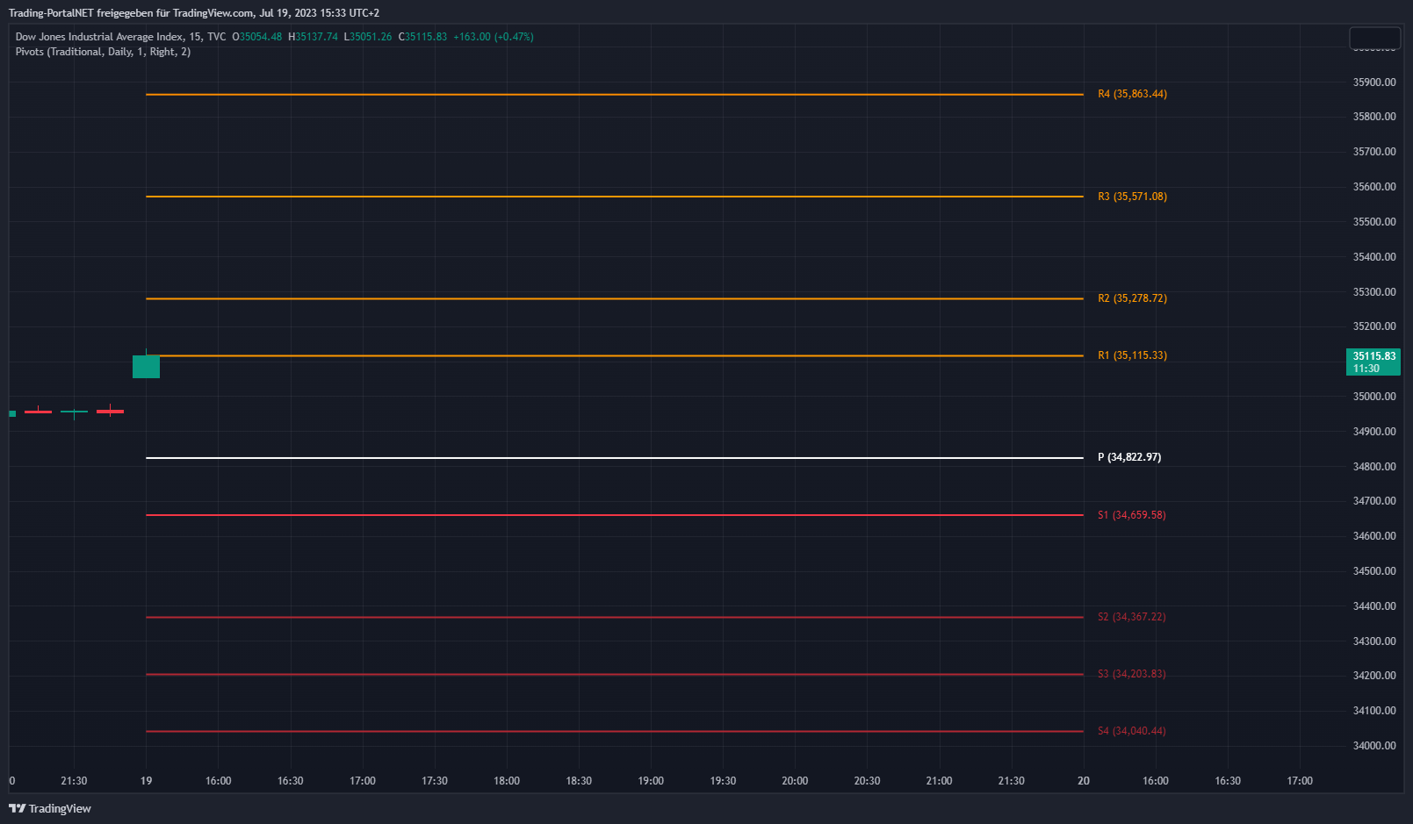Viewport: 1413px width, 824px height.
Task: Select the Dow Jones Industrial Average Index title
Action: [x=99, y=37]
